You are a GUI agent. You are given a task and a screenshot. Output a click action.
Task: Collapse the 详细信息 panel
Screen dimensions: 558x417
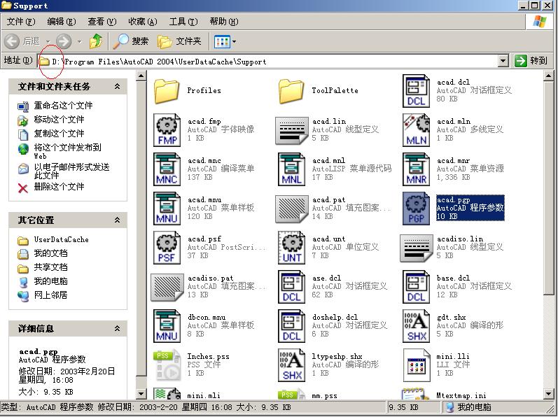(117, 328)
